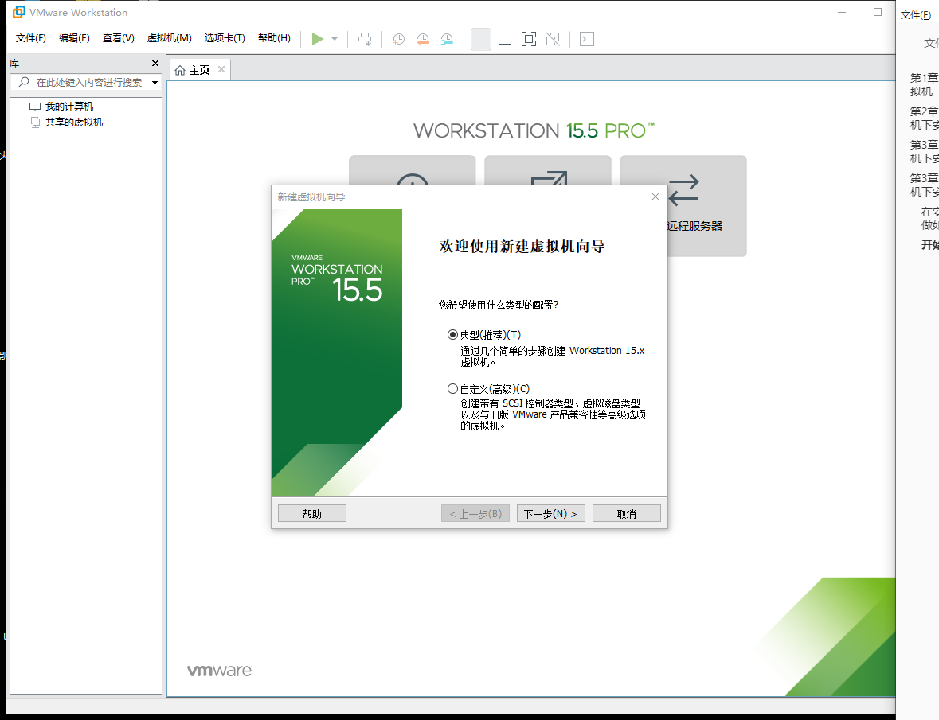Click the connect remote server arrows icon
The width and height of the screenshot is (939, 720).
pos(683,190)
